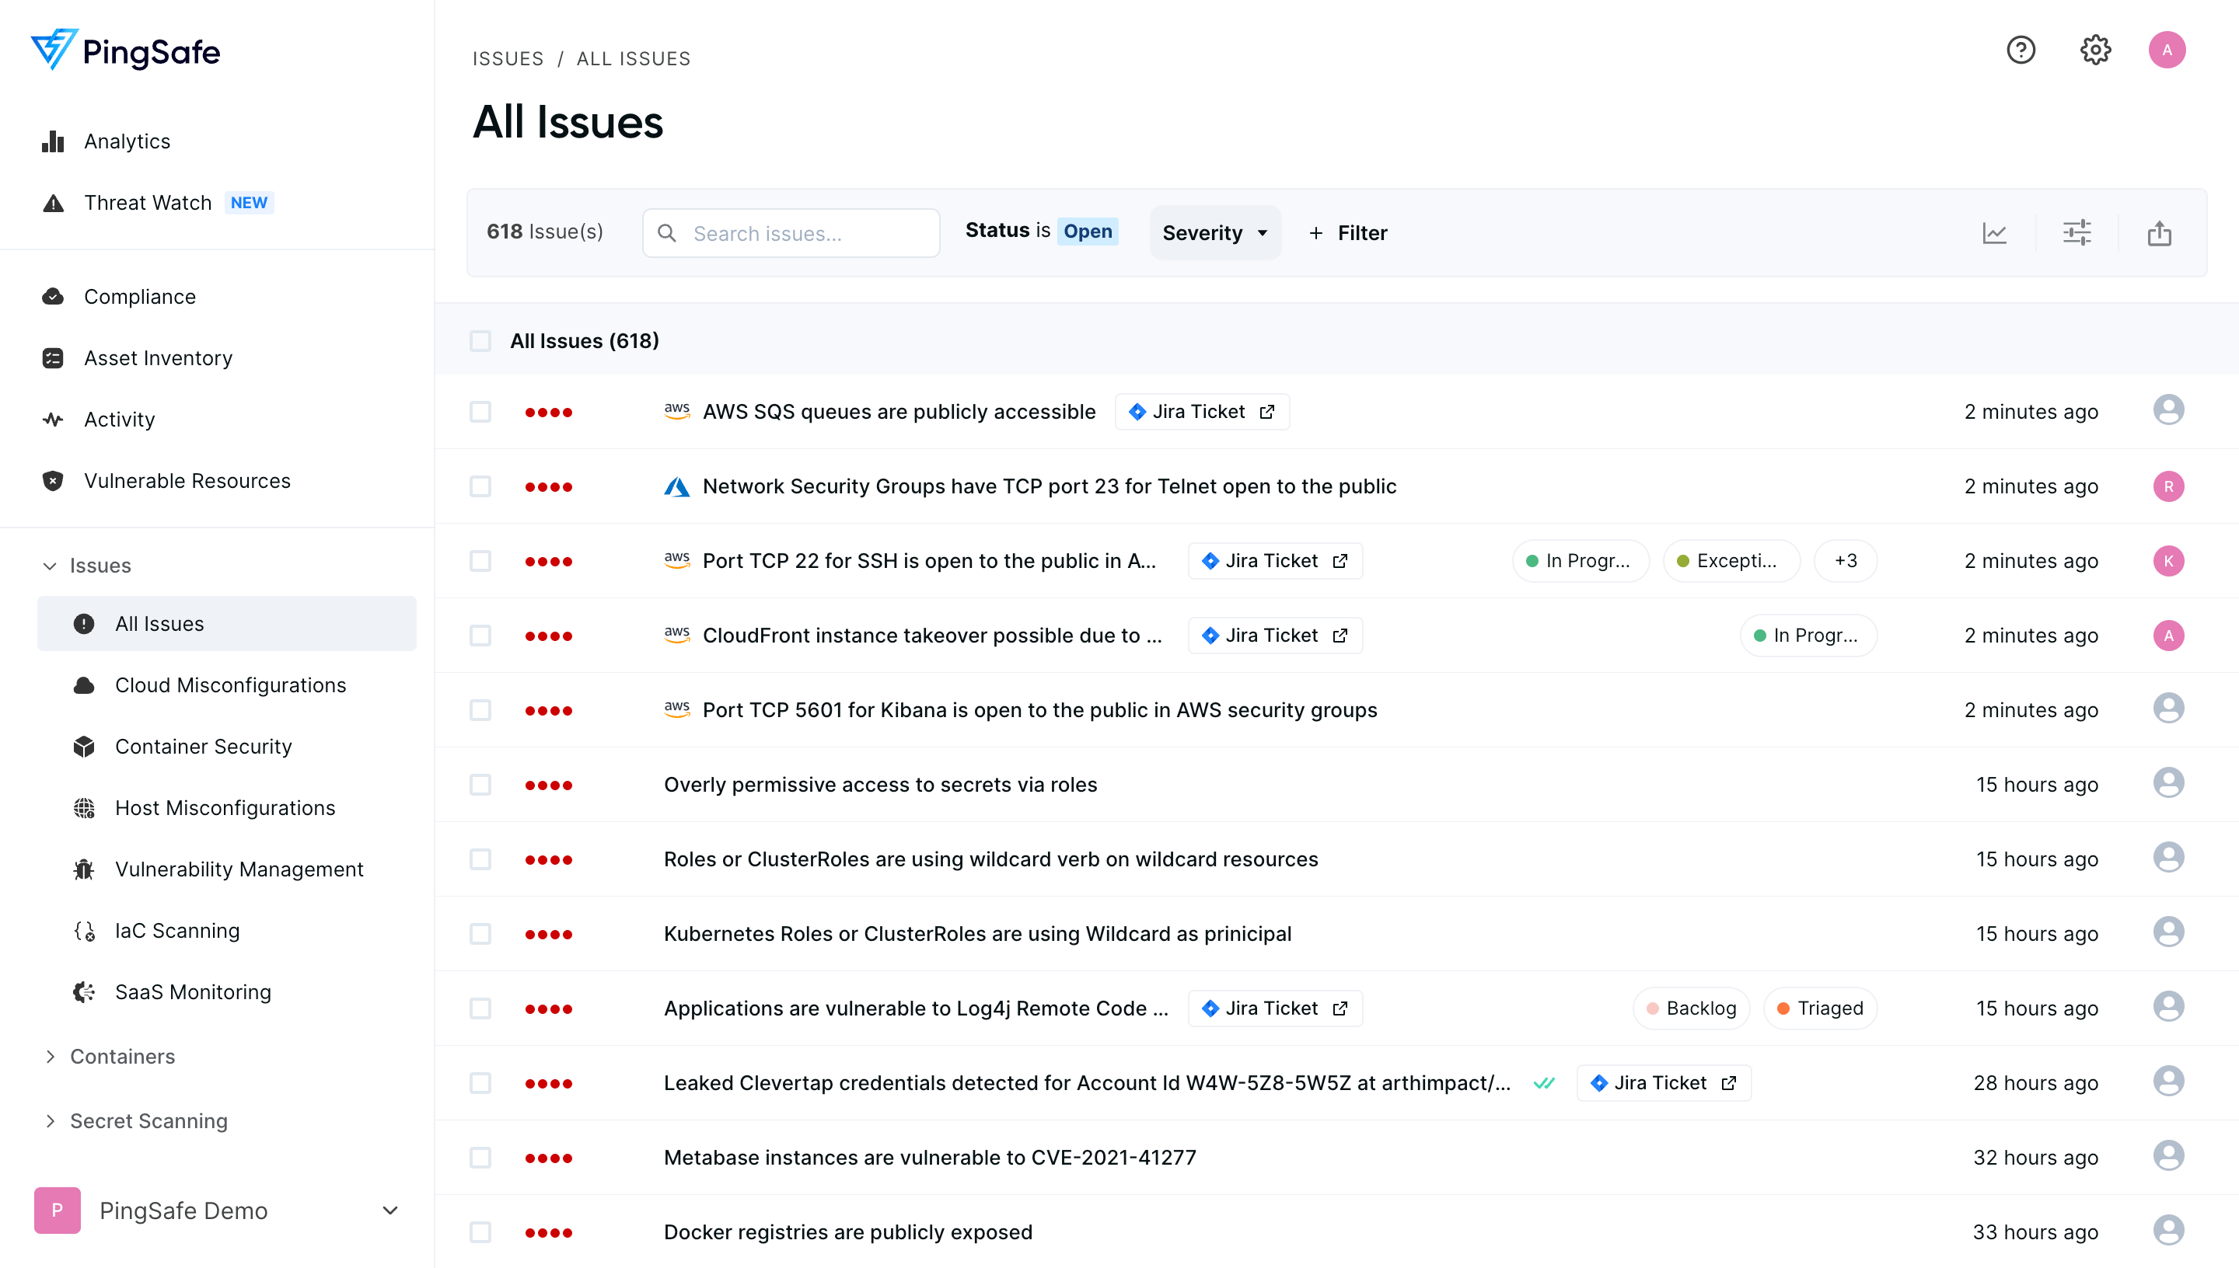
Task: Click the + Filter button
Action: [1348, 232]
